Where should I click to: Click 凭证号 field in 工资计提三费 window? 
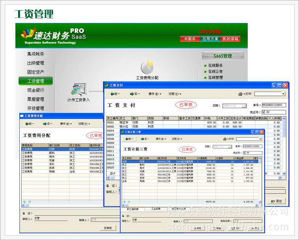point(252,153)
